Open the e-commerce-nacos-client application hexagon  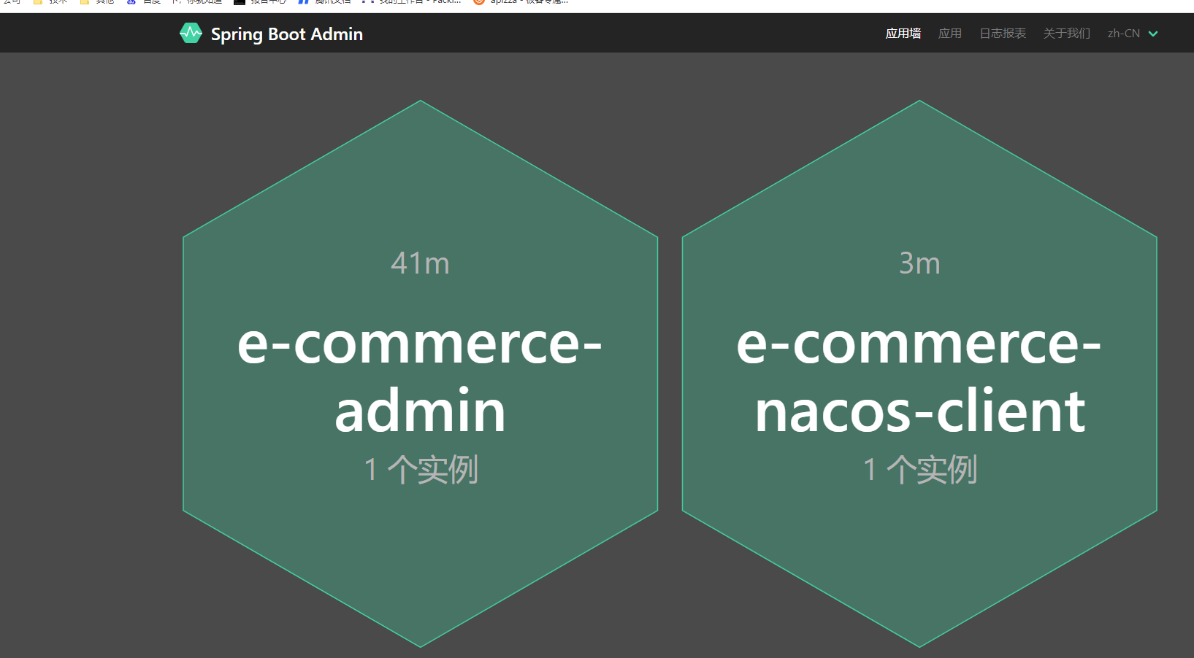click(919, 373)
